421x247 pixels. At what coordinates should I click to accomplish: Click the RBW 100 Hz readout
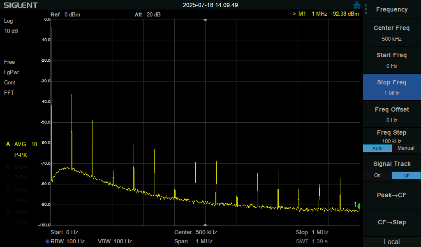(x=68, y=241)
